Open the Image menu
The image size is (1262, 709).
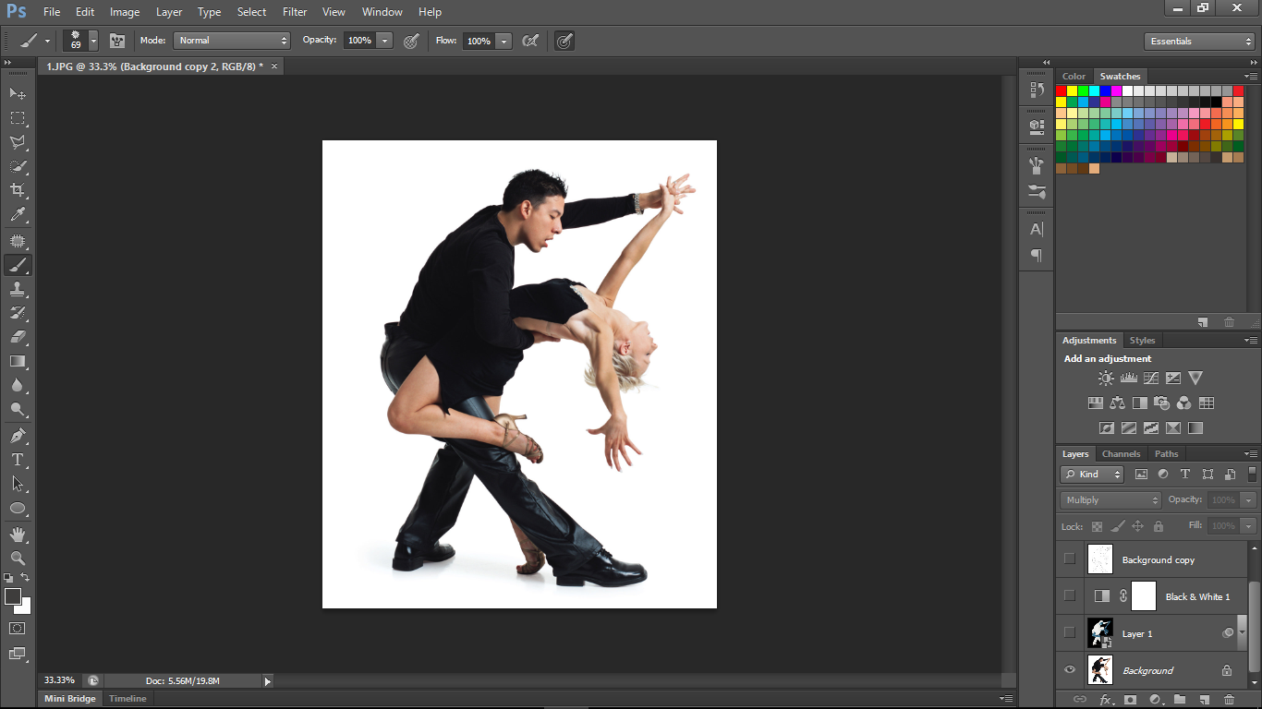(x=125, y=12)
